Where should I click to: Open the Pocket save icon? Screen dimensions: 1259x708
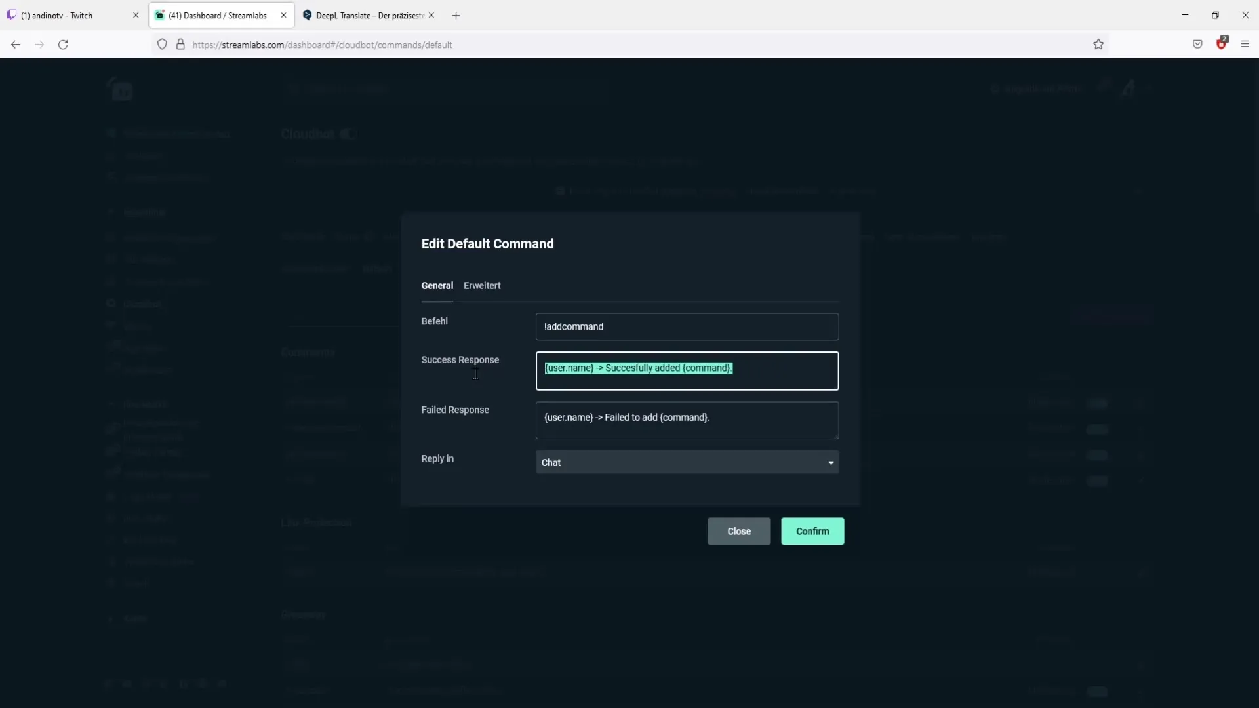1197,45
